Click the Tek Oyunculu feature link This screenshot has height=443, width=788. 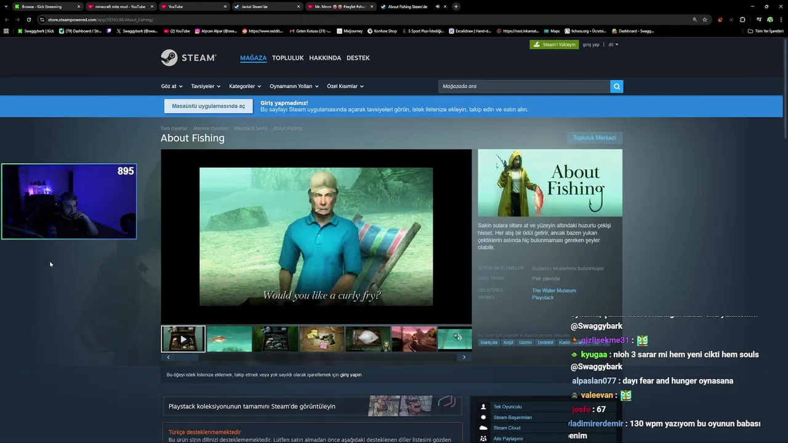click(x=507, y=407)
